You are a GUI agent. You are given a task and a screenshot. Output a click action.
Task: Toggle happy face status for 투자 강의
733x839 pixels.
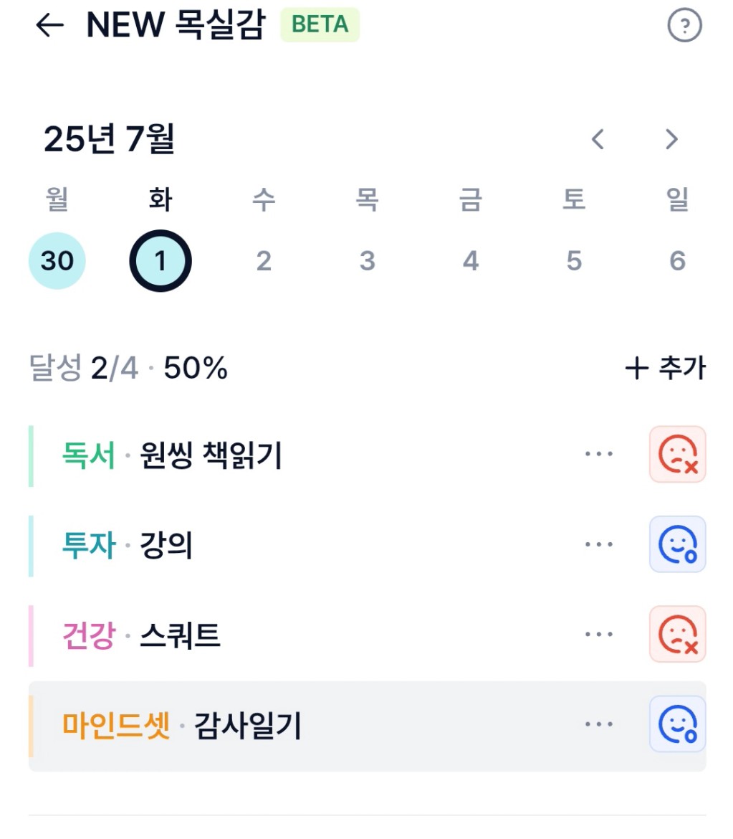pos(677,544)
